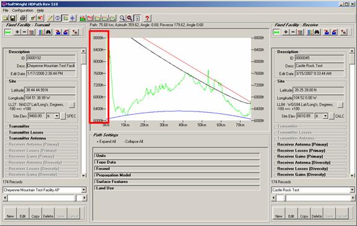Viewport: 357px width, 226px height.
Task: Click binoculars search icon in Receive panel
Action: 317,32
